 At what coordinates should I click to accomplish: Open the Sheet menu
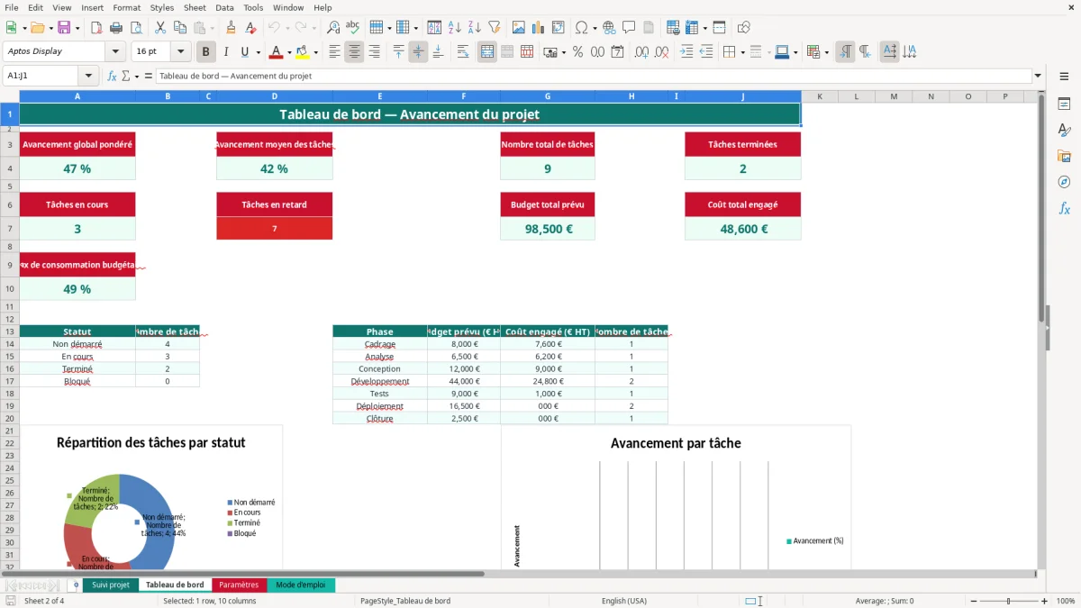pos(195,7)
